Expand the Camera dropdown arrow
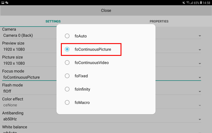The image size is (212, 133). (x=200, y=36)
